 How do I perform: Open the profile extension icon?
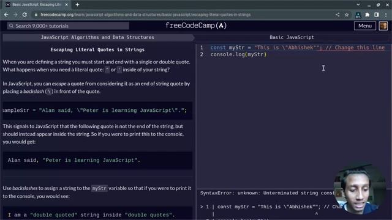point(358,15)
